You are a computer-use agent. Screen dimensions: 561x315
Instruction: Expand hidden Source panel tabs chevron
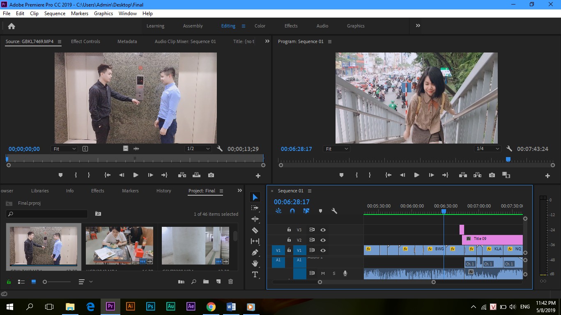click(x=267, y=41)
